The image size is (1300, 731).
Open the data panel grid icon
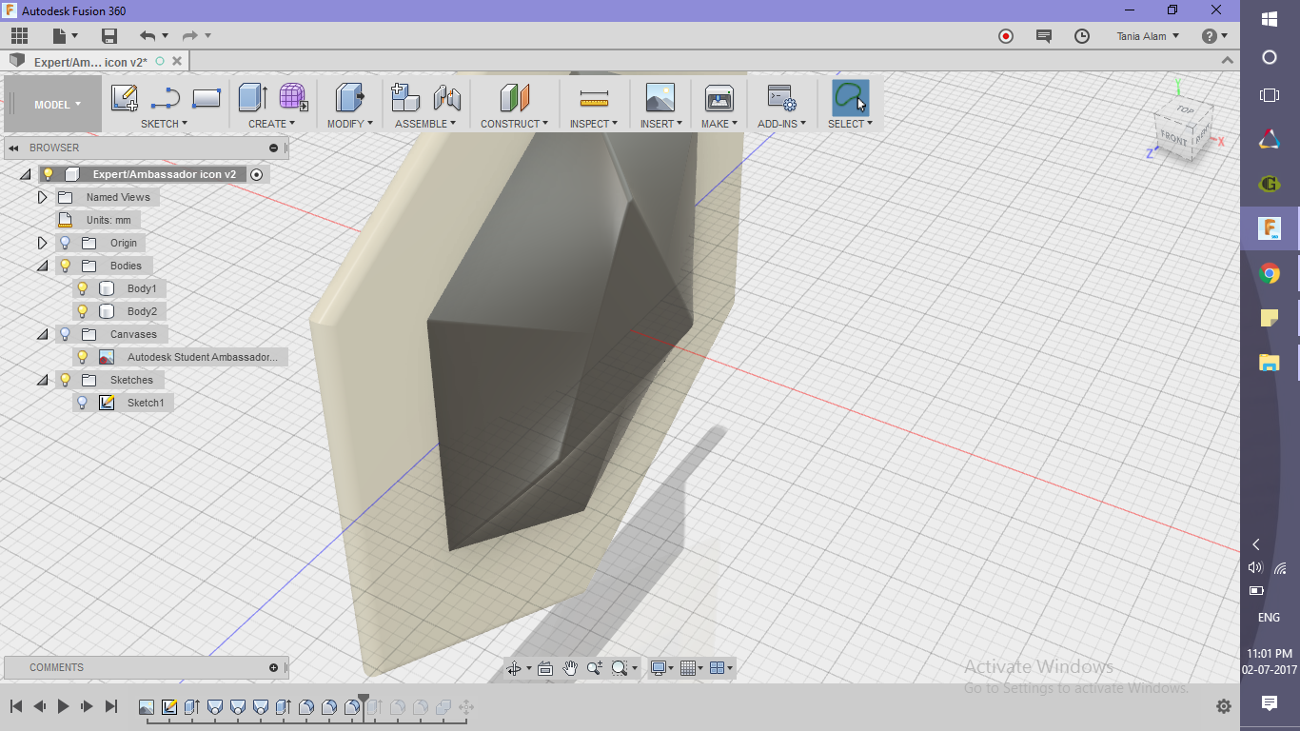pos(19,36)
